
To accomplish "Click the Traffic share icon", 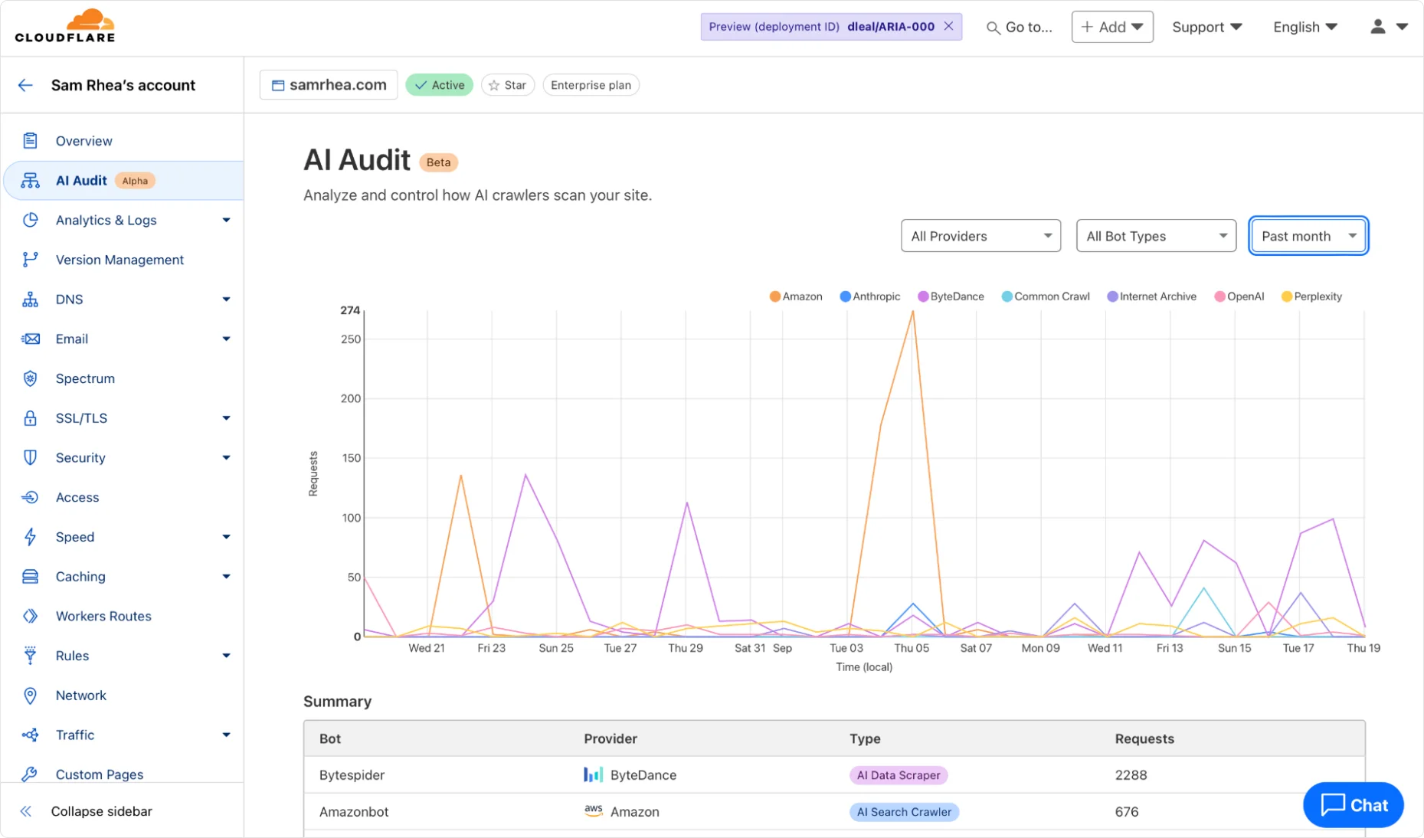I will point(30,735).
